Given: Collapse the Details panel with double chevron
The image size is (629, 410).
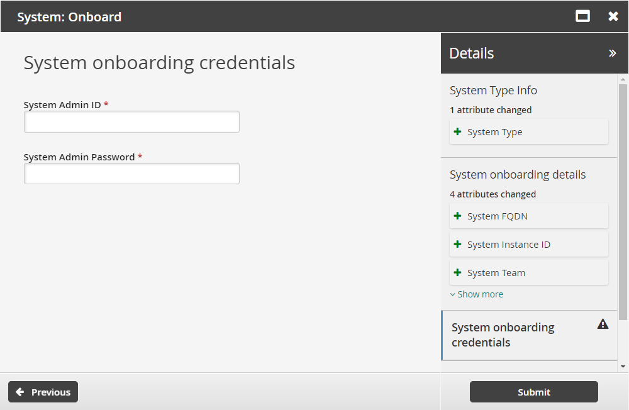Looking at the screenshot, I should pyautogui.click(x=613, y=53).
